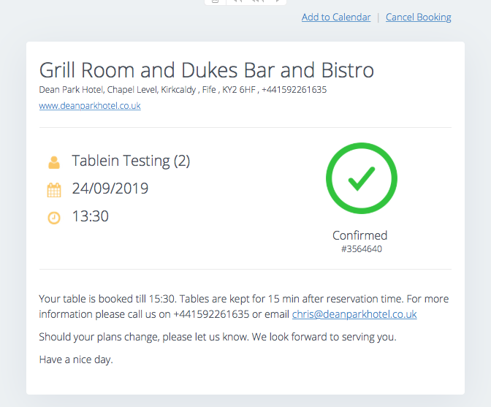
Task: Click the Cancel Booking link
Action: pos(419,17)
